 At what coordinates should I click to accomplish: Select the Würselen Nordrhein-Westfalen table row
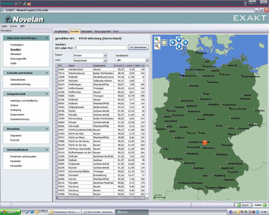click(x=100, y=183)
